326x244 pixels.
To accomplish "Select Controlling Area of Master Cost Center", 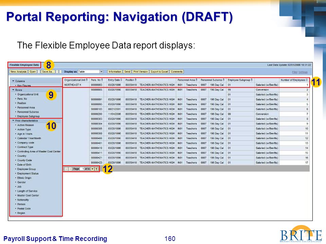I will click(39, 151).
